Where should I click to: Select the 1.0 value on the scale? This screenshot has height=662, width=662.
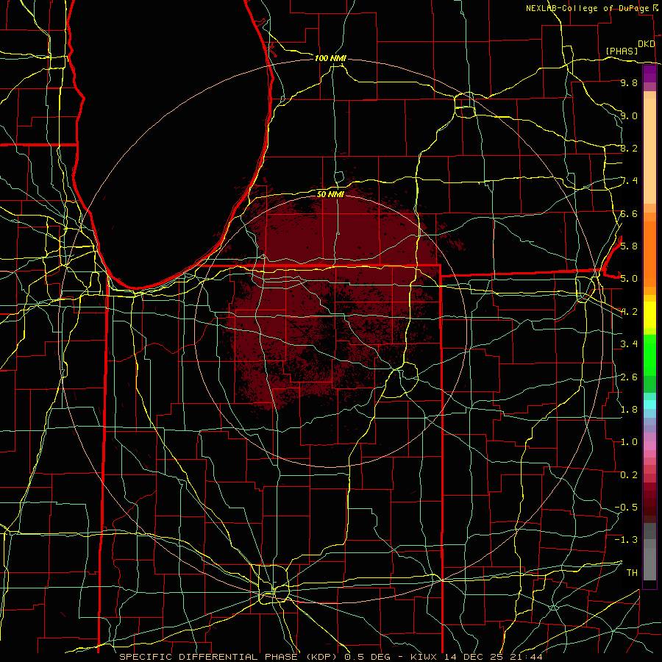(x=629, y=441)
